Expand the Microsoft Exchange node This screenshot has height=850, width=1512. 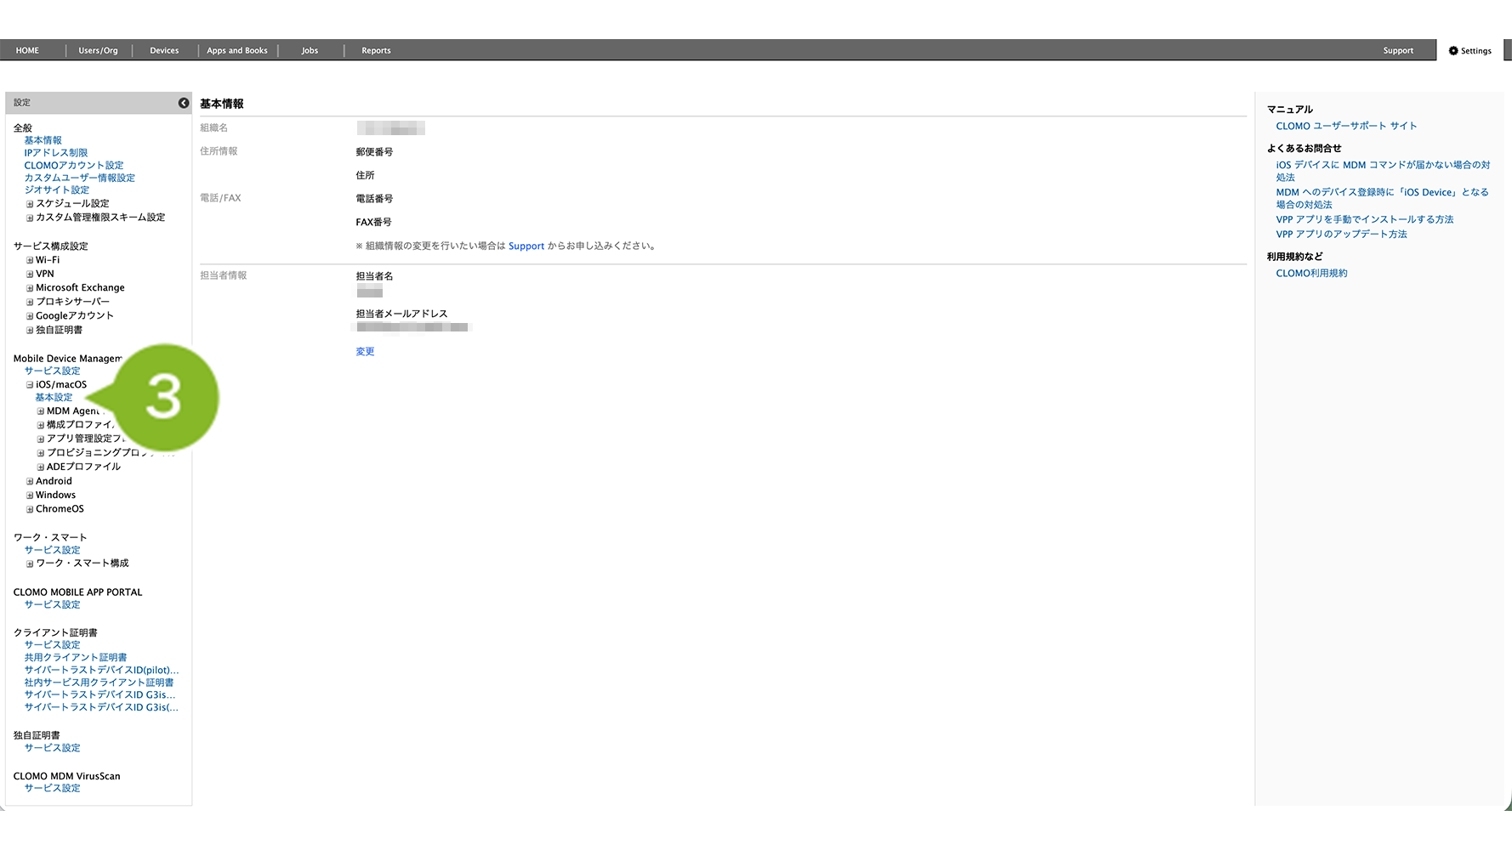point(30,288)
